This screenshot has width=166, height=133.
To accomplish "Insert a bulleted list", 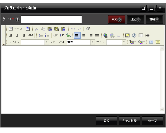I will click(x=47, y=35).
